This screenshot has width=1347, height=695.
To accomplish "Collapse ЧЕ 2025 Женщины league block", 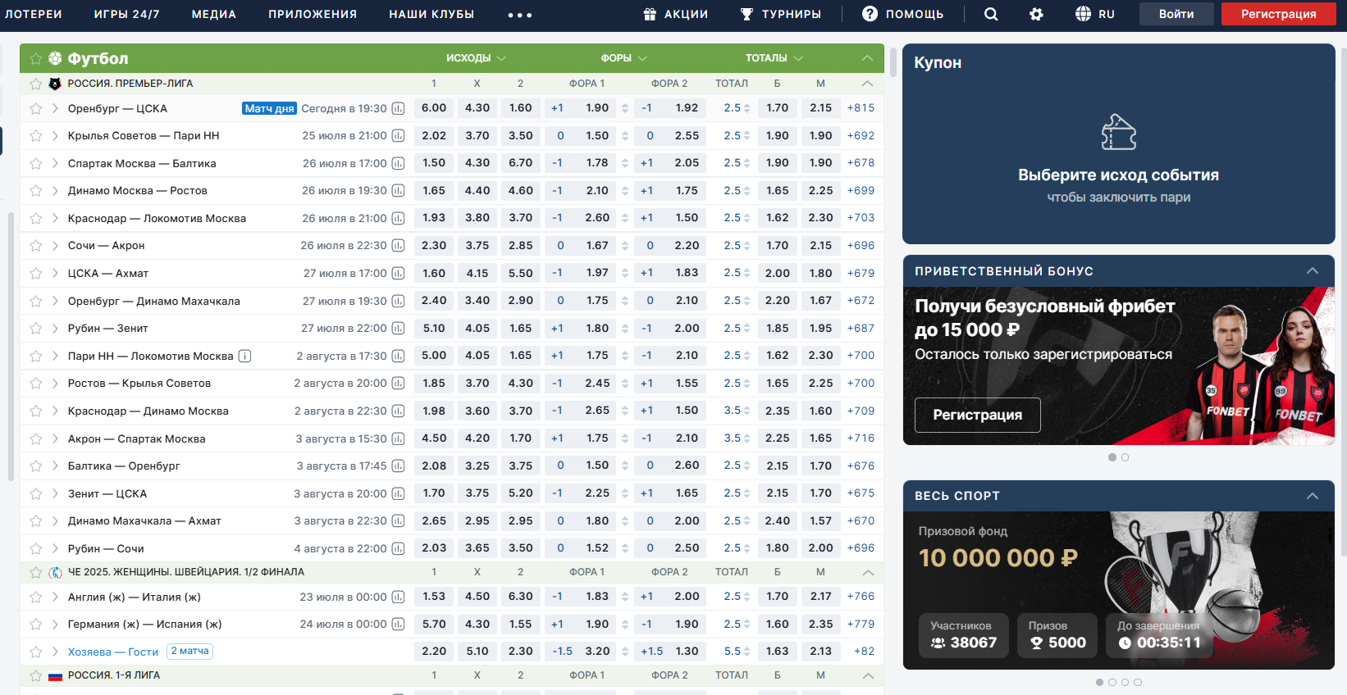I will click(x=867, y=572).
